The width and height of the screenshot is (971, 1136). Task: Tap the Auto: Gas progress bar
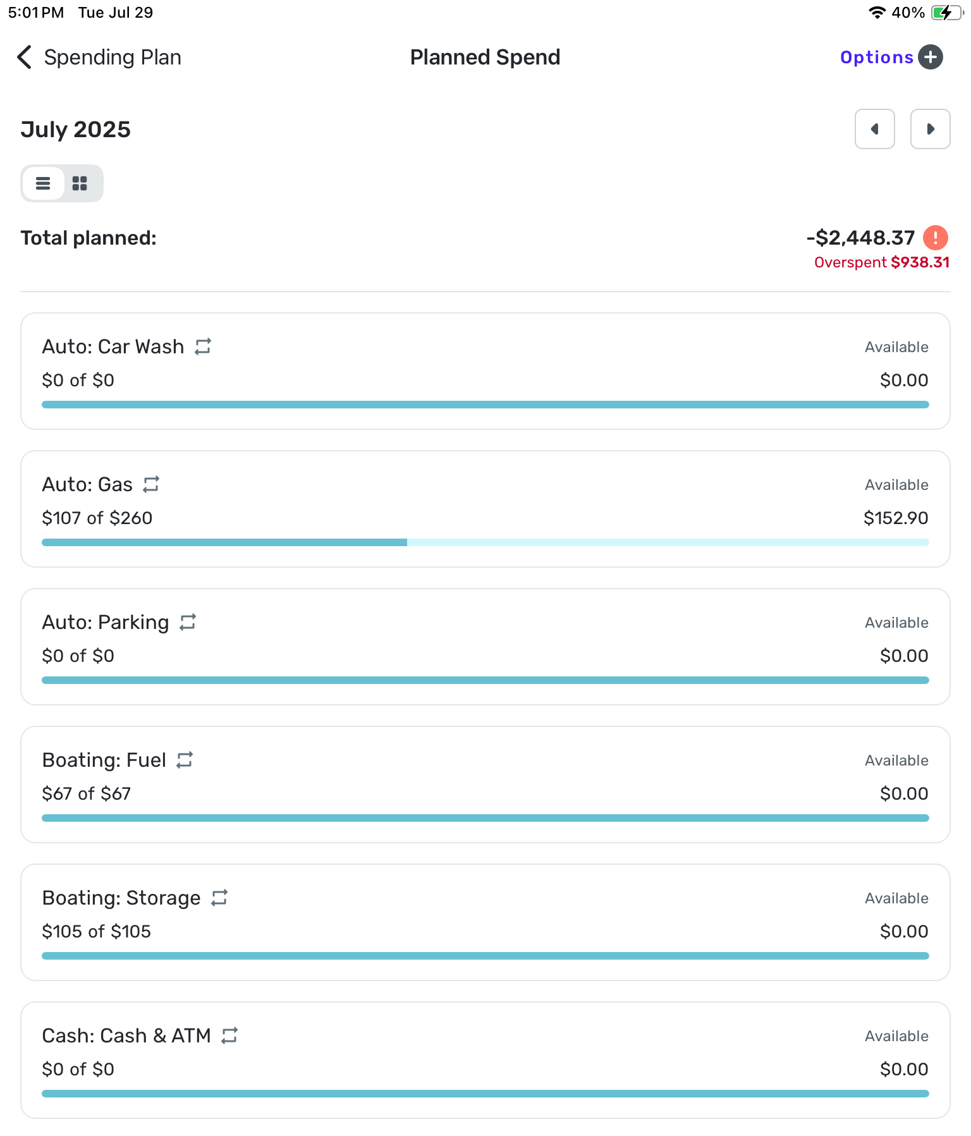(x=485, y=542)
